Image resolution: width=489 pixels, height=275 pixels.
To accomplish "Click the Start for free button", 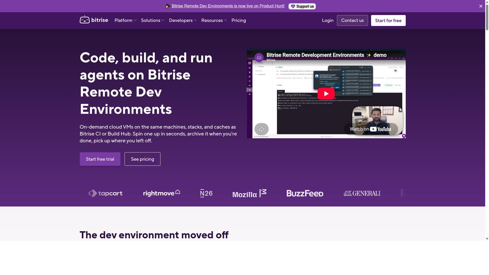I will coord(388,20).
